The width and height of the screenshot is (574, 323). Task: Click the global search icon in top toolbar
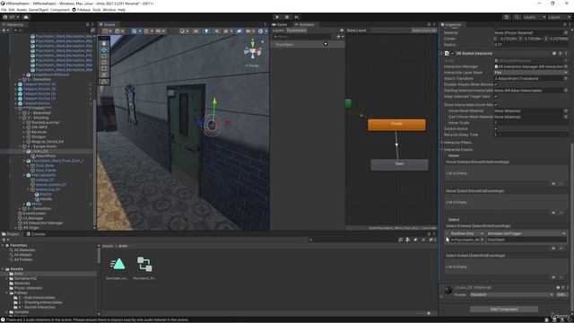517,17
